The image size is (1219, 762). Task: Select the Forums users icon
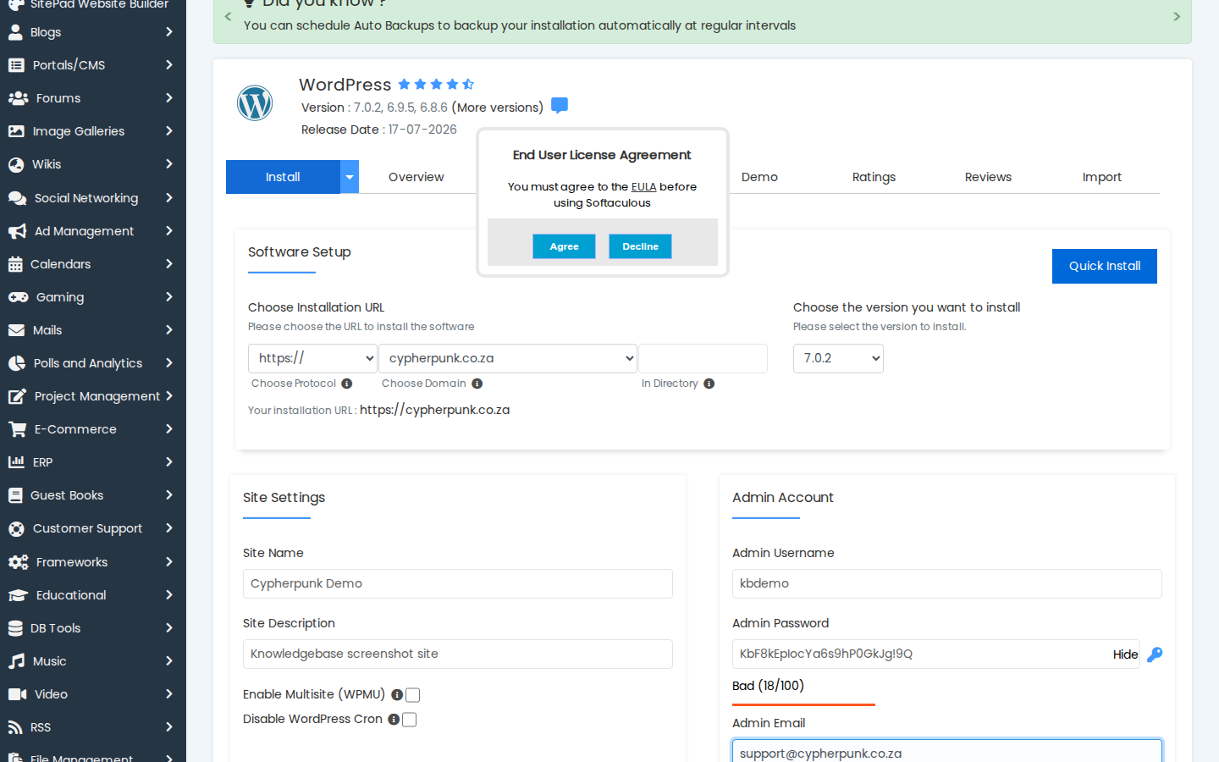[x=18, y=98]
